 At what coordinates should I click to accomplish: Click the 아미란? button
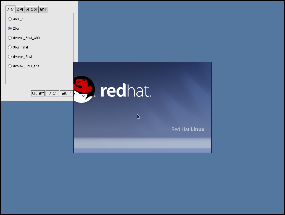pos(38,93)
